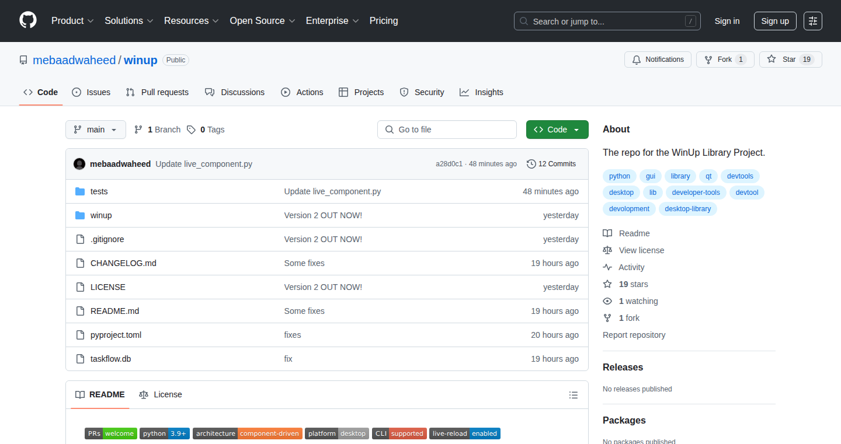Click the live-reload enabled badge
The width and height of the screenshot is (841, 444).
(x=465, y=433)
